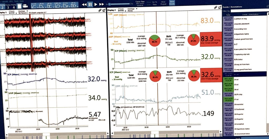Click the video camera icon
Screen dimensions: 269x139
[x=25, y=6]
